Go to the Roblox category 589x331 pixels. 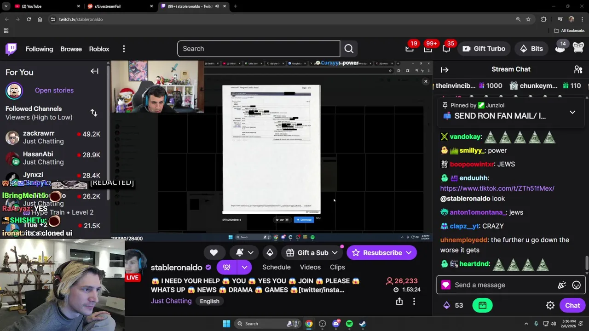pos(99,49)
